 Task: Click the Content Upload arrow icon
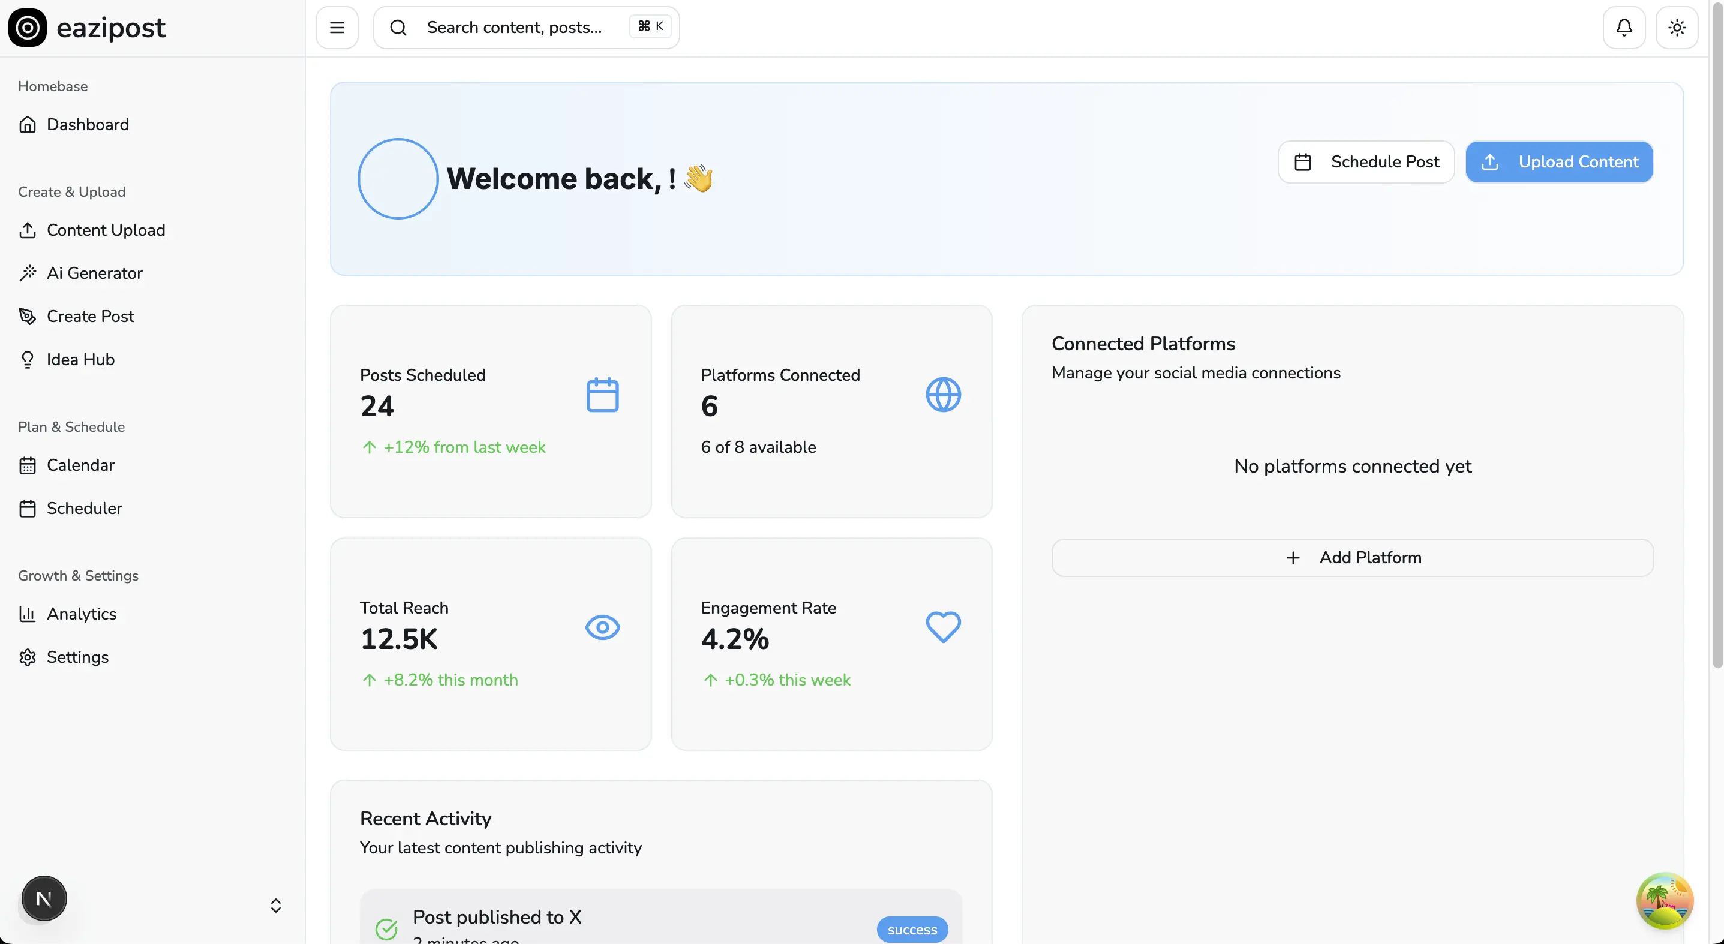28,230
